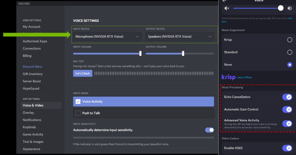Disable the Echo Cancellation toggle
The height and width of the screenshot is (155, 296).
287,97
